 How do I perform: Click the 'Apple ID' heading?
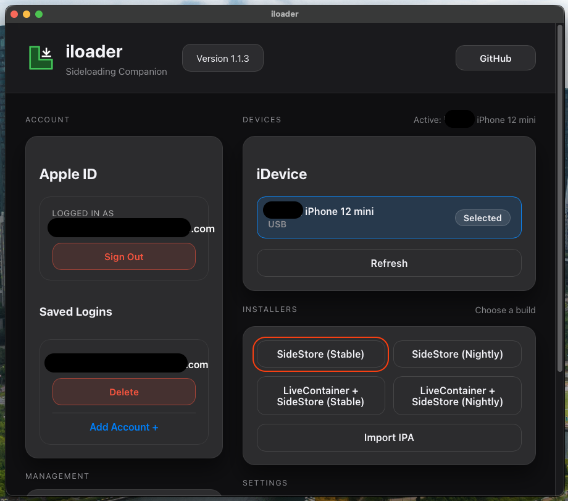[x=68, y=174]
